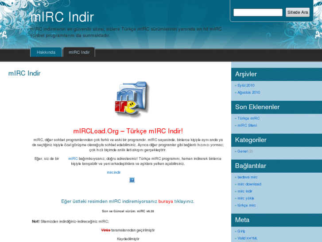
Task: Click the Bağlantılar sidebar heading
Action: pyautogui.click(x=250, y=166)
